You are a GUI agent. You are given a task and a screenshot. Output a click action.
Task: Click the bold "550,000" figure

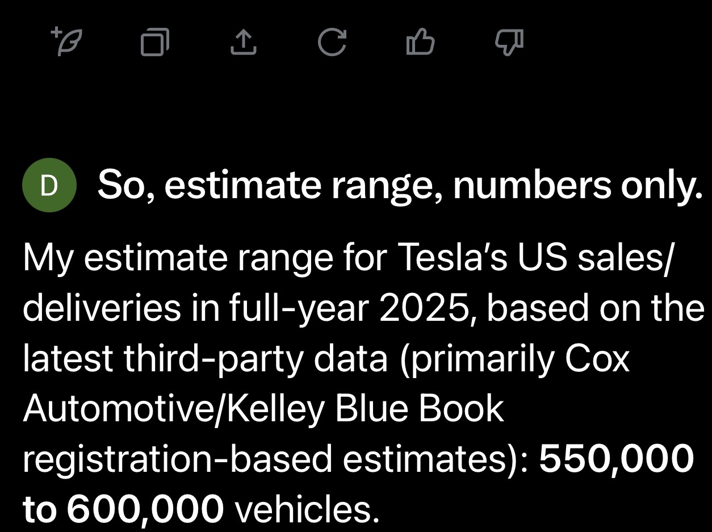click(x=615, y=459)
